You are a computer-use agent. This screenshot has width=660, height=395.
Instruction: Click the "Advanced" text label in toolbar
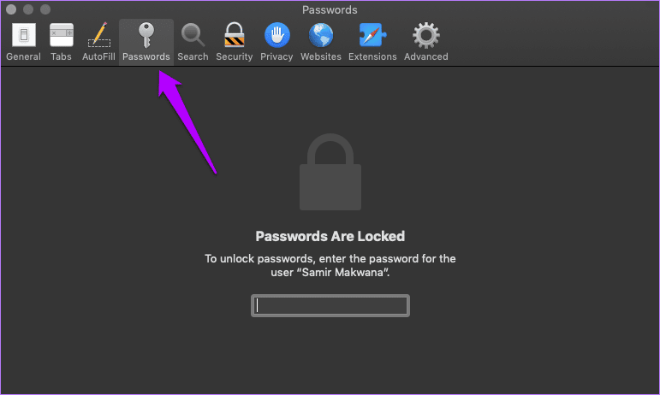point(425,56)
